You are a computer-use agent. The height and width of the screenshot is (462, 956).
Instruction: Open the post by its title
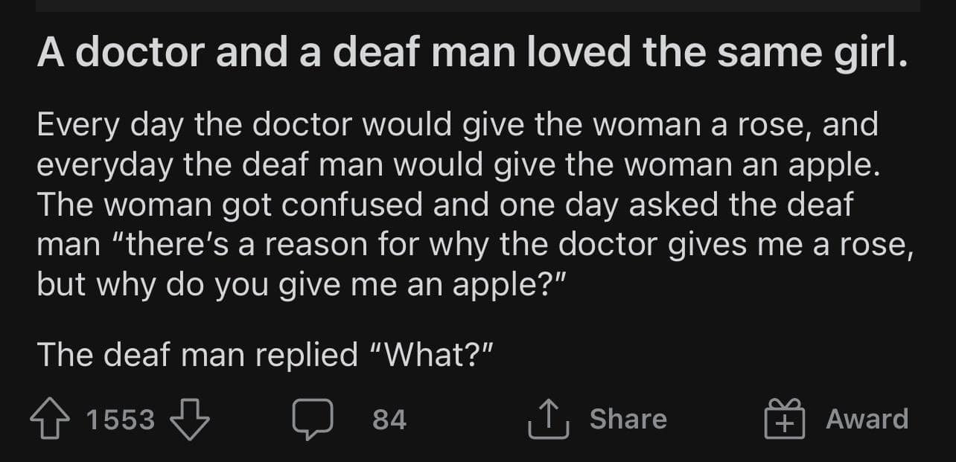click(472, 53)
